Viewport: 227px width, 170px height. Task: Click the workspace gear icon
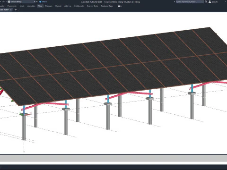point(9,2)
